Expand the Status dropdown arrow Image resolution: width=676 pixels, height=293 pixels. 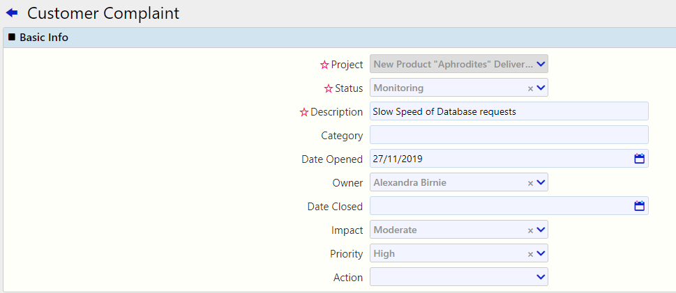click(x=541, y=88)
